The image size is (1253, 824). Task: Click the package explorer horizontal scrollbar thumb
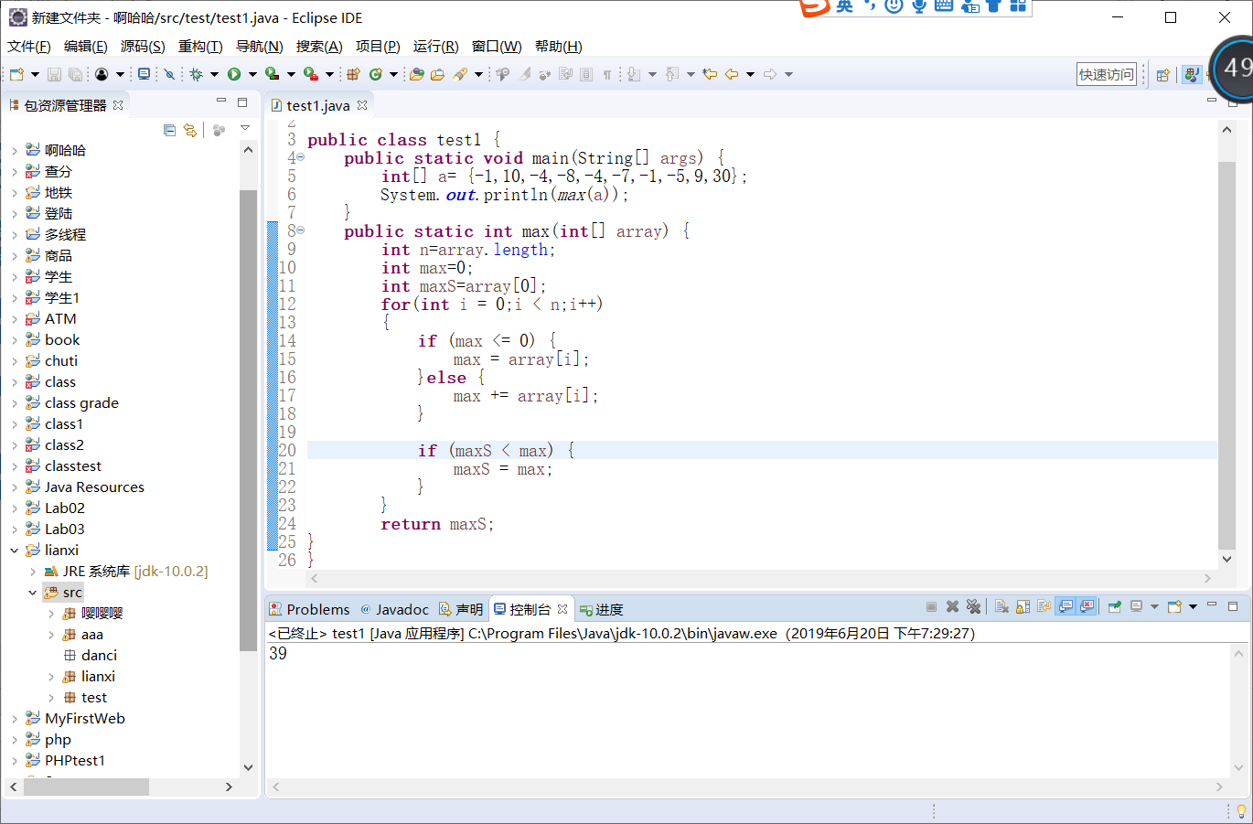pos(86,787)
